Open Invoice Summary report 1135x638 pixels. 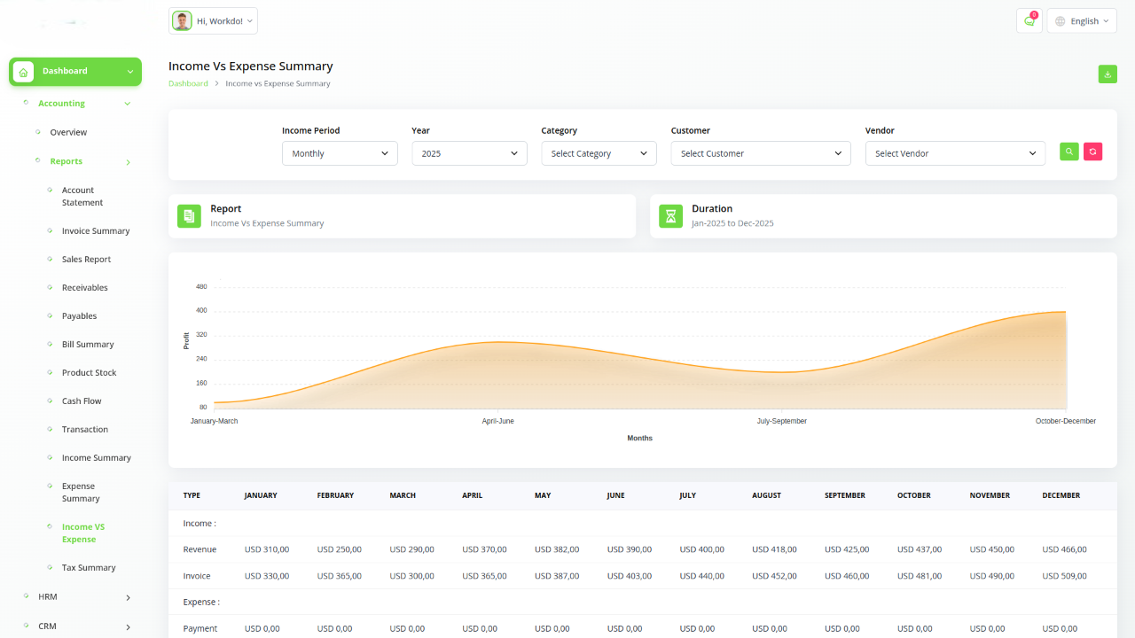coord(96,231)
